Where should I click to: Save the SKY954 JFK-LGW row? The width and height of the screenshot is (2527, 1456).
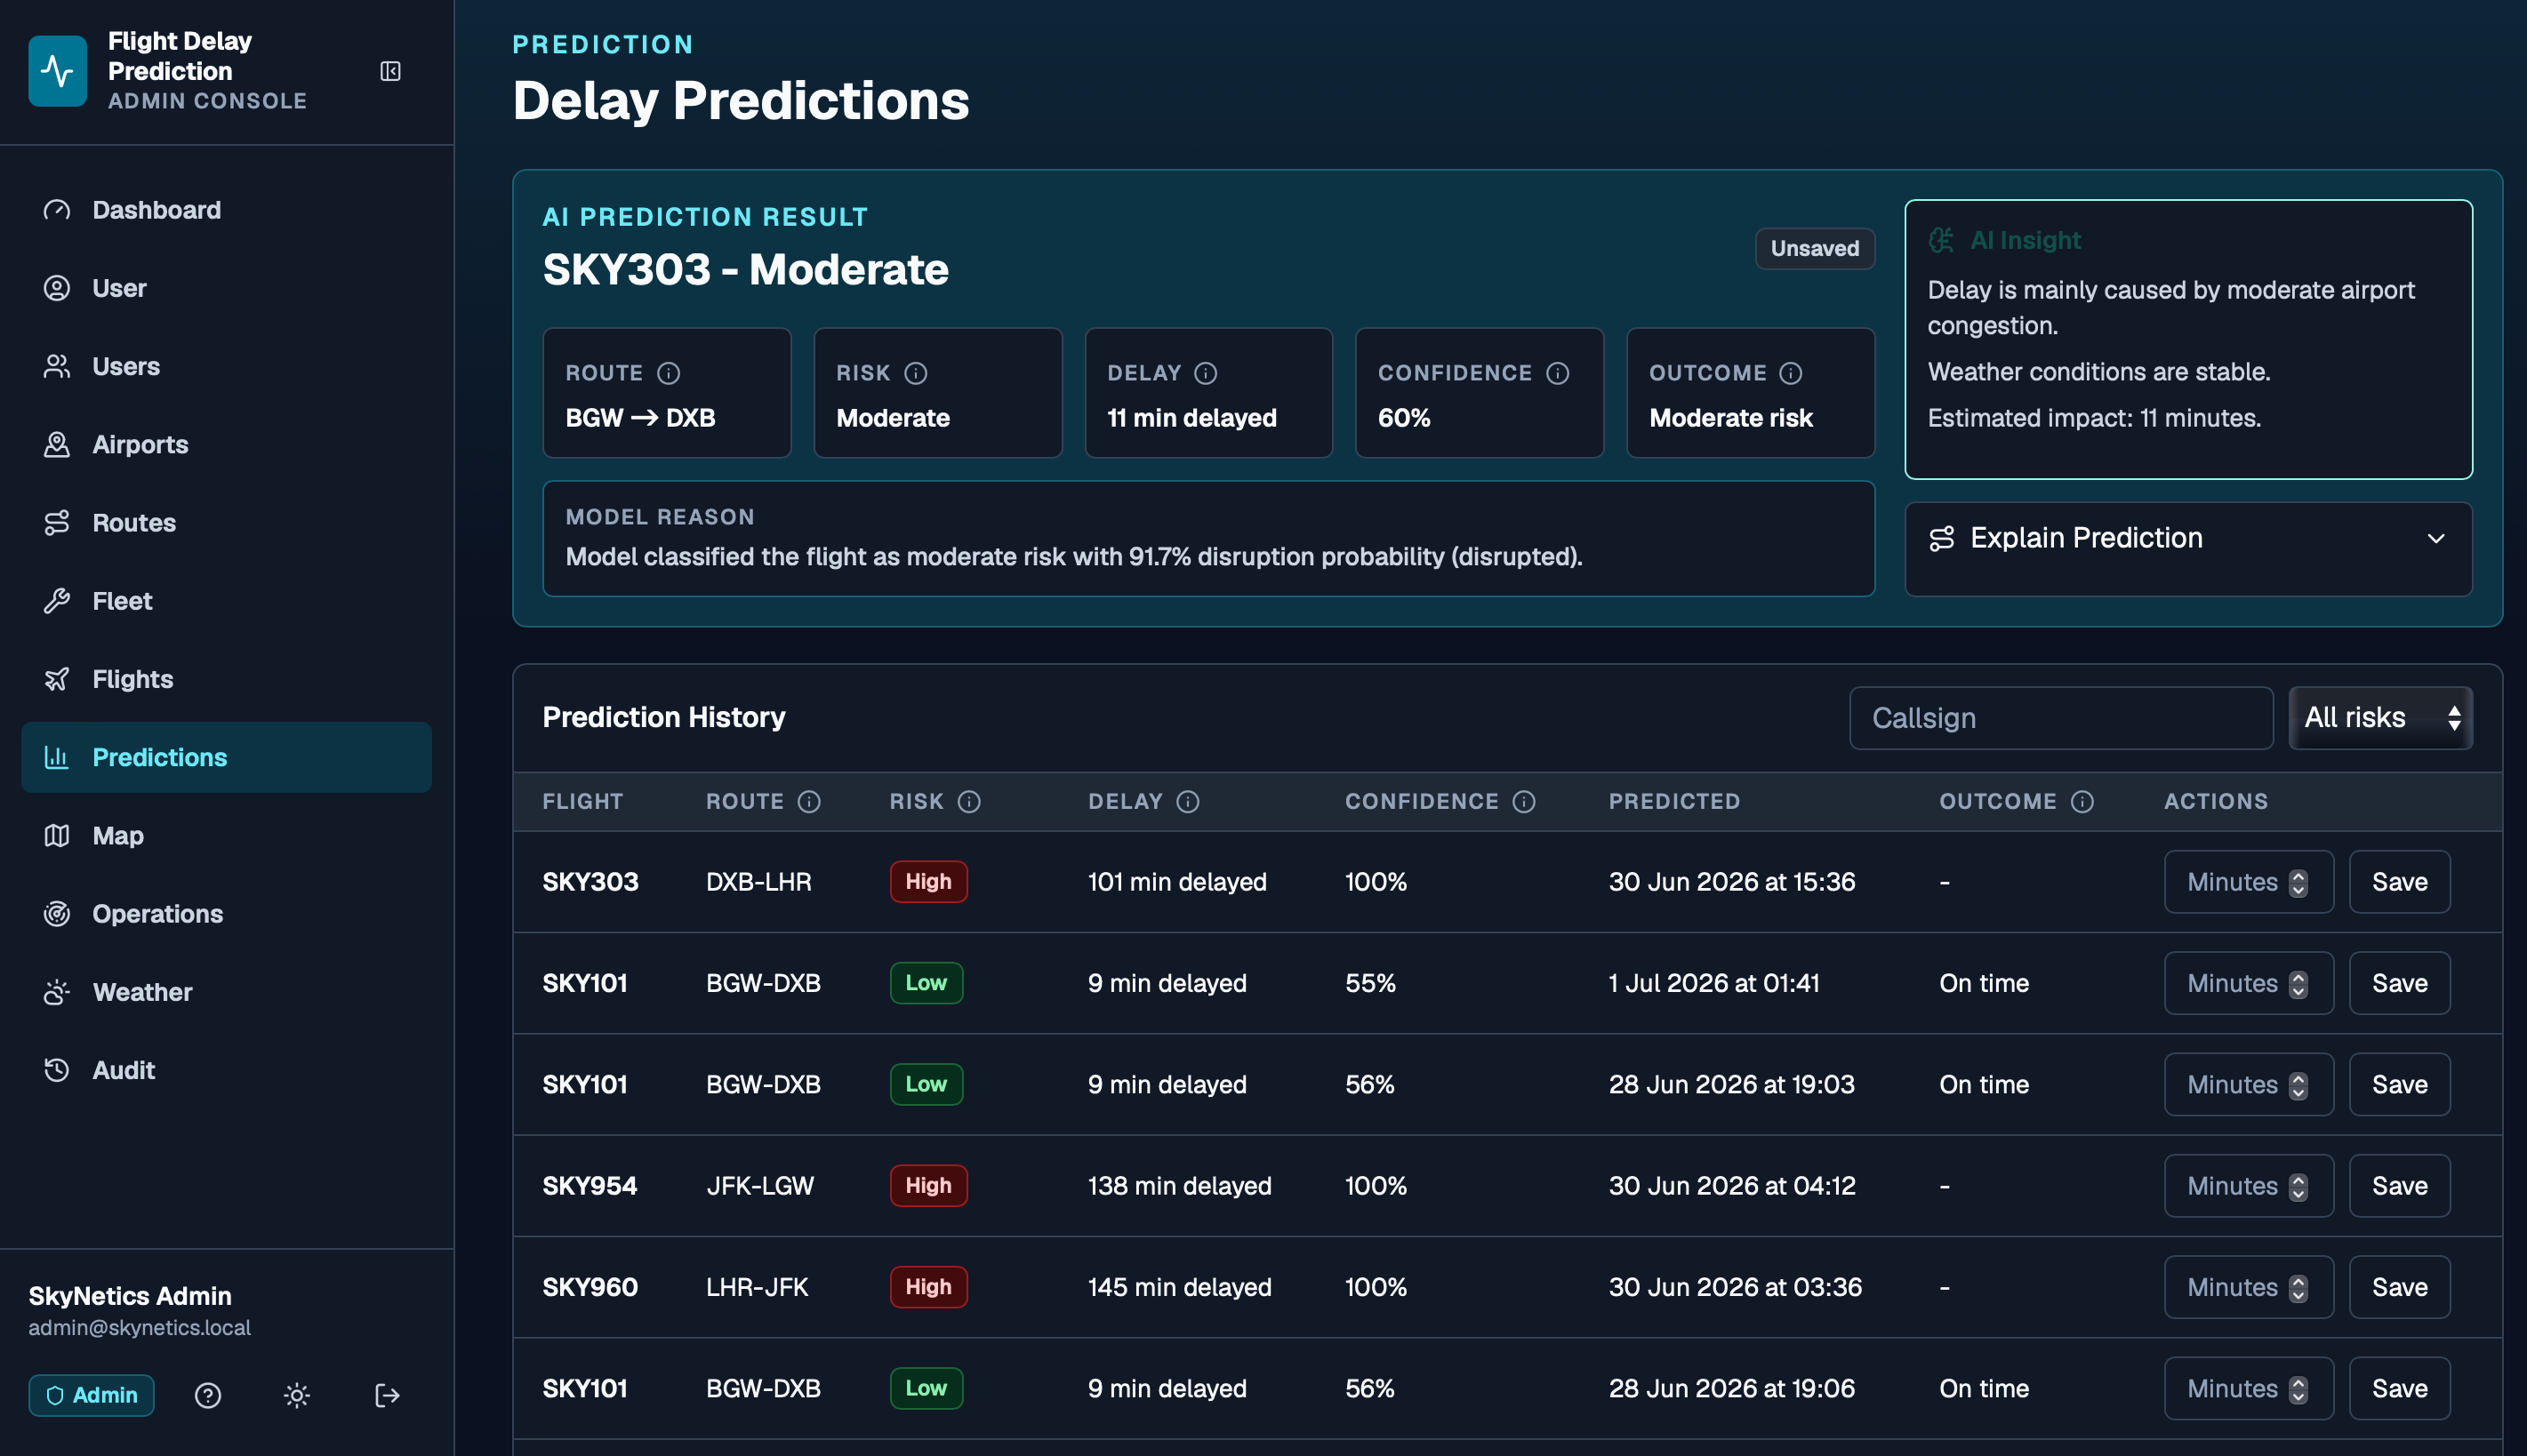click(x=2399, y=1186)
